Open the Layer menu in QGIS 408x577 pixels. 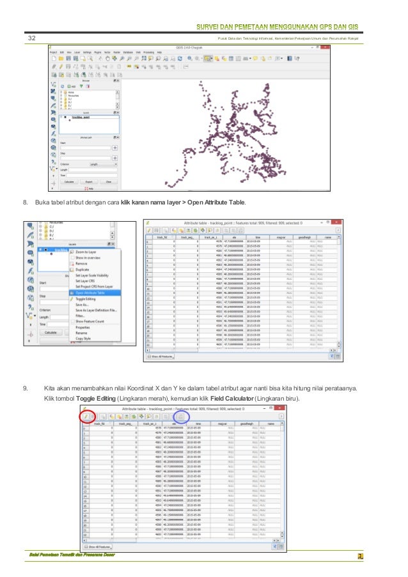(x=77, y=52)
